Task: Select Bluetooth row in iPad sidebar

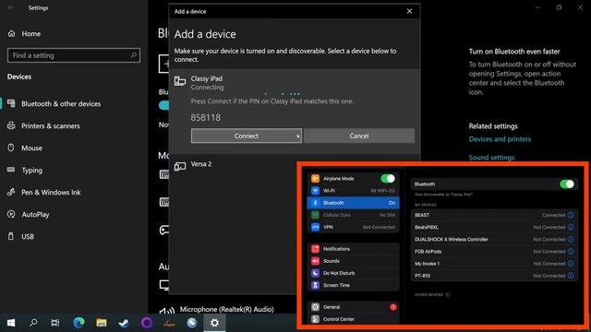Action: pos(353,203)
